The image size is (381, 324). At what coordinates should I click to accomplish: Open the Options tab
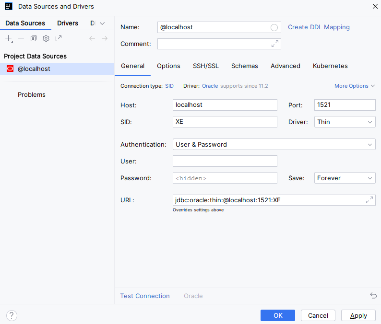click(x=168, y=66)
